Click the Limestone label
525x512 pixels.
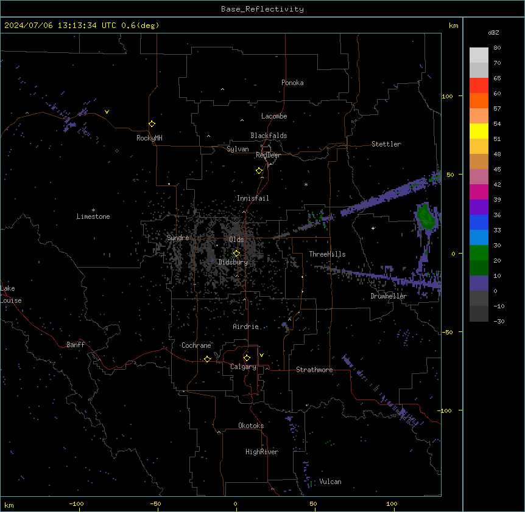click(x=93, y=216)
